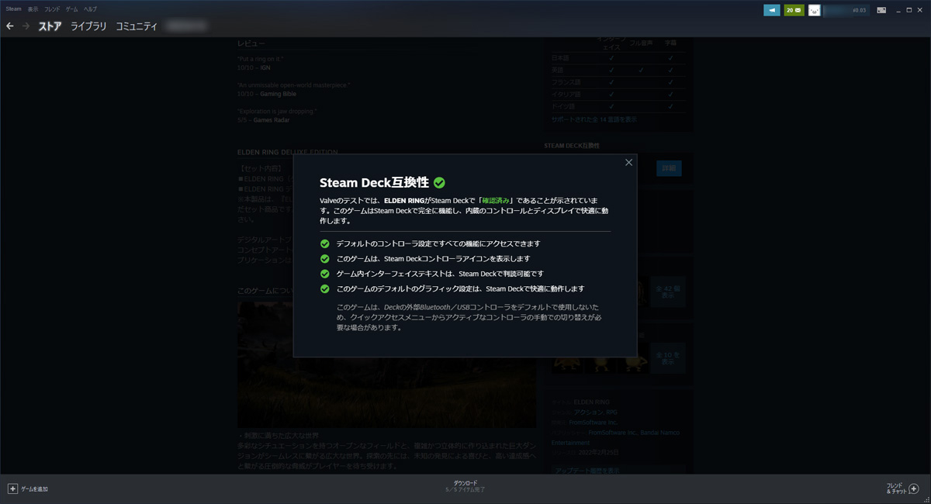
Task: Click the check icon for デフォルトのコントローラ設定
Action: 325,243
